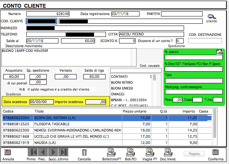Click the N. pacco input field

(194, 57)
